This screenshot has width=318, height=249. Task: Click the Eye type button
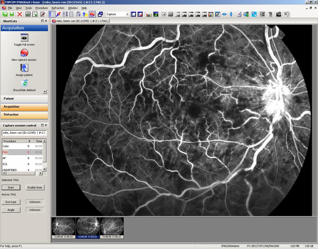click(x=11, y=202)
